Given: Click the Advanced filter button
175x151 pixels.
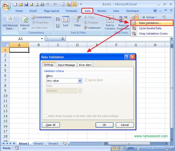Looking at the screenshot, I should [92, 28].
